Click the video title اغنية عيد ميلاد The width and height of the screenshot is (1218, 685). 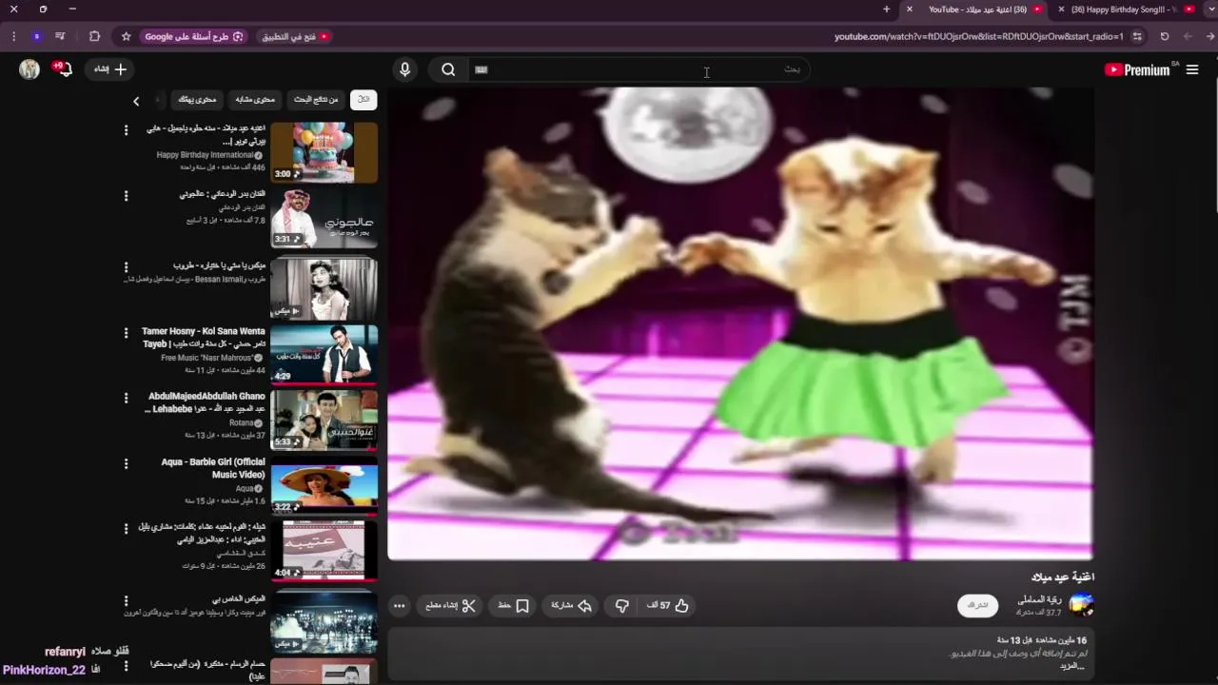tap(1063, 577)
